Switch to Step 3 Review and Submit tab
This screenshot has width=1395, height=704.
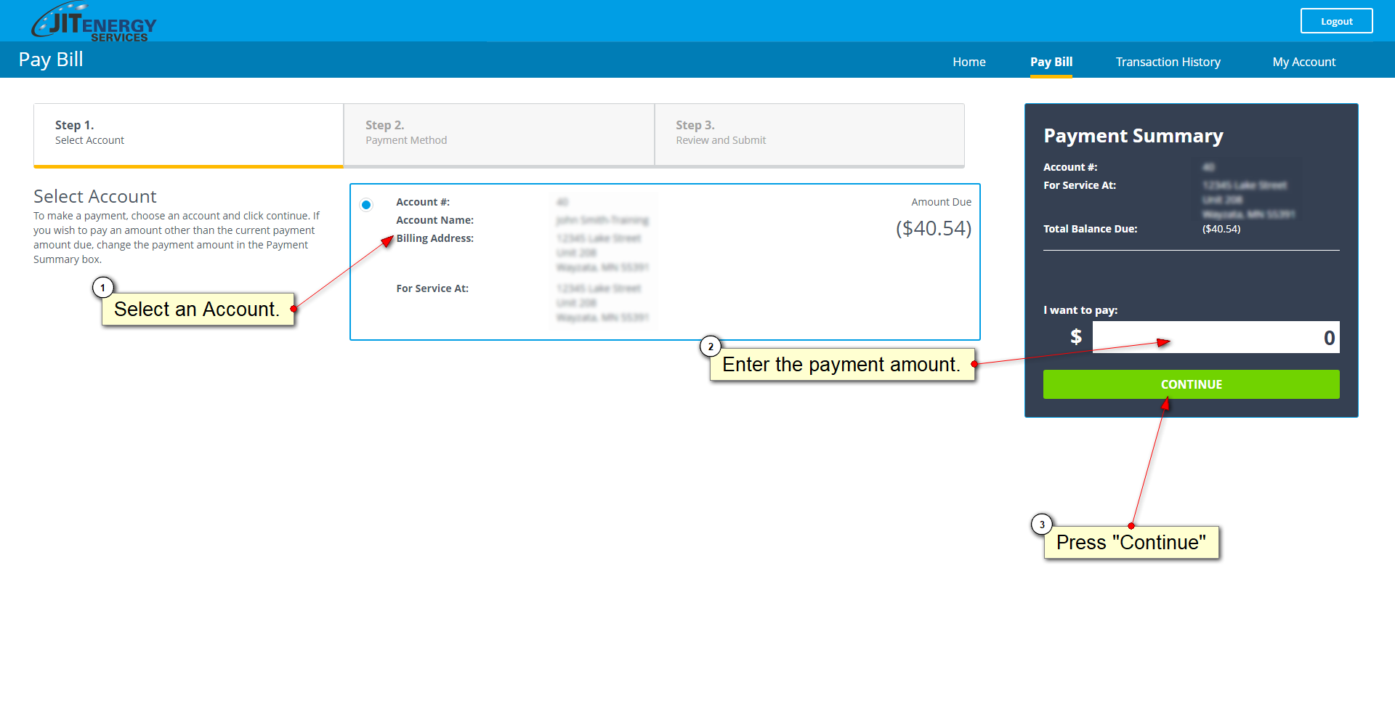point(809,134)
